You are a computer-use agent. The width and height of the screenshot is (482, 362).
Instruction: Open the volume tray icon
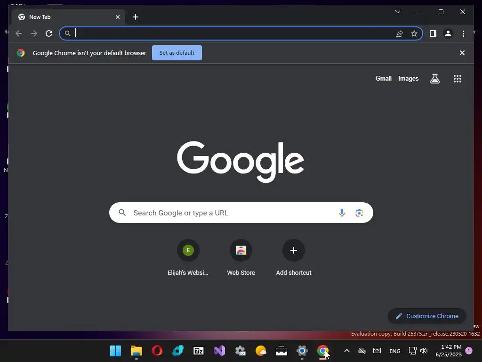pyautogui.click(x=424, y=351)
